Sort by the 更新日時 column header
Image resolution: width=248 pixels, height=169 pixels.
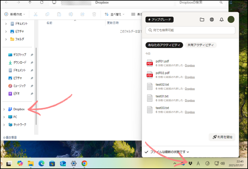[113, 23]
